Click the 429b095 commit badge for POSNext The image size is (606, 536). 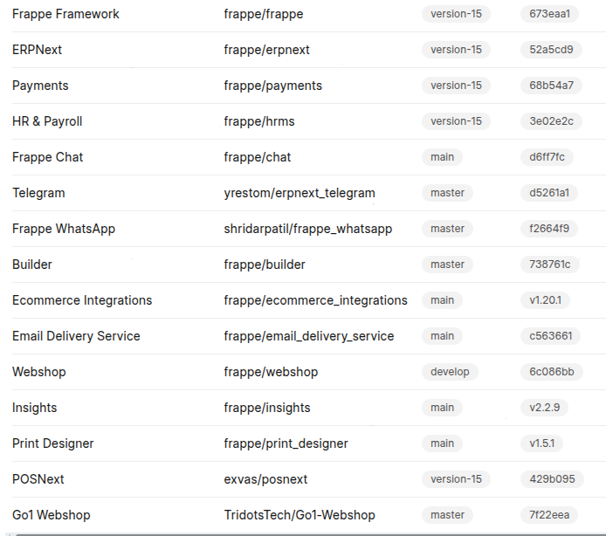click(552, 479)
